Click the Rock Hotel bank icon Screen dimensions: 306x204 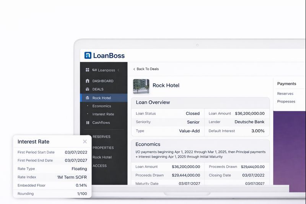tap(88, 98)
